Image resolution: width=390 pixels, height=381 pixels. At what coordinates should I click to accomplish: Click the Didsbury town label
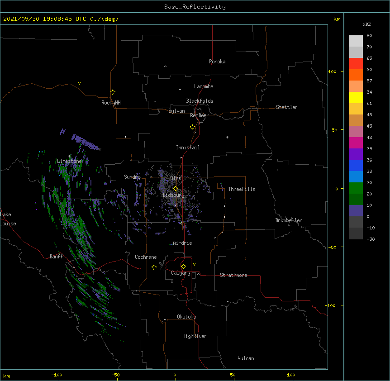pos(174,195)
